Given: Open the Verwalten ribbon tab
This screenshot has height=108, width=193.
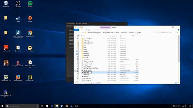Looking at the screenshot, I should [x=105, y=30].
